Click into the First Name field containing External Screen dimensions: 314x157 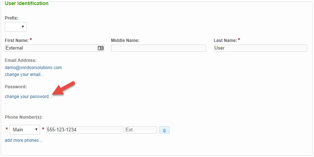tap(55, 48)
